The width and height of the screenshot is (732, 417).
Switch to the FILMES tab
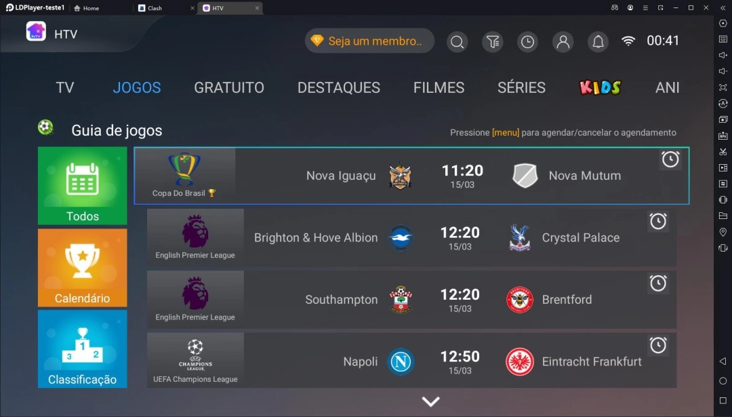(439, 87)
